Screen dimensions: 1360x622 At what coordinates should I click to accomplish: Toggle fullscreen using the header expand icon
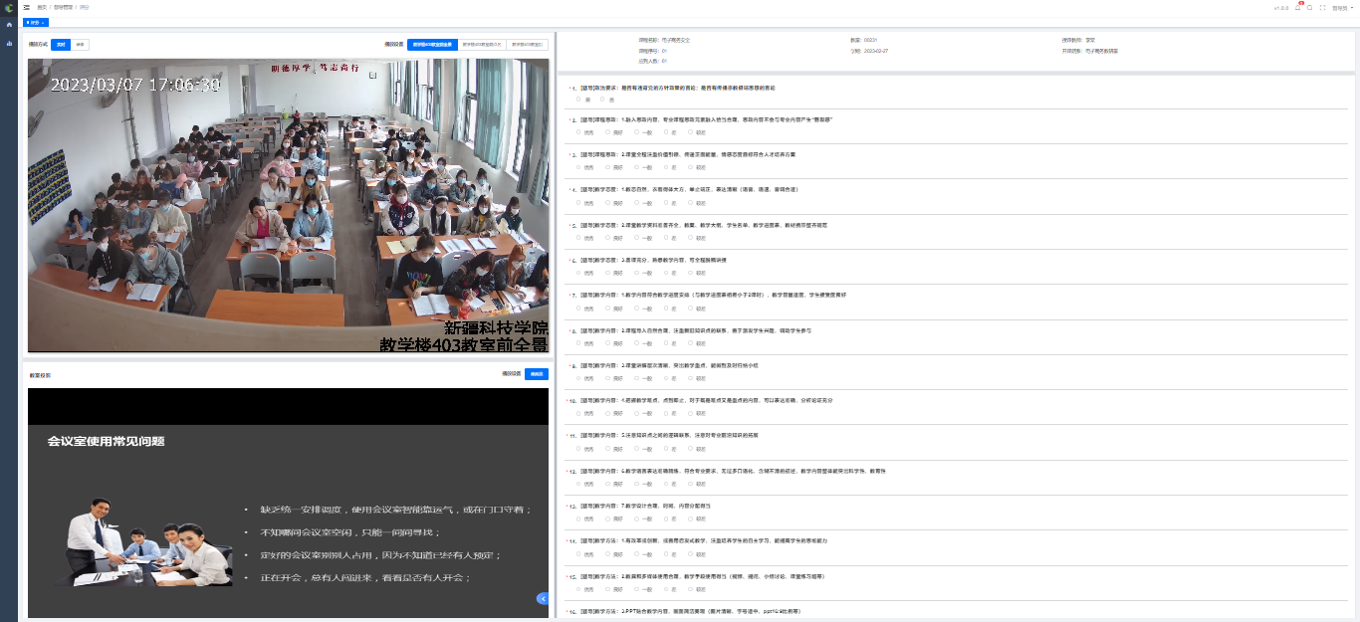point(1322,7)
